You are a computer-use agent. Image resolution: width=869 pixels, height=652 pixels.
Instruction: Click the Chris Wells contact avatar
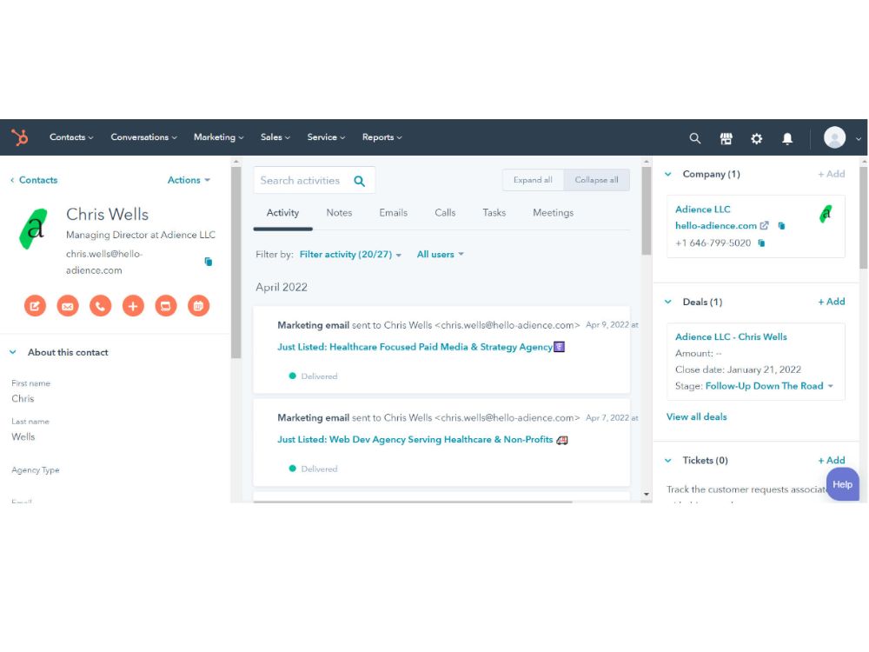33,229
